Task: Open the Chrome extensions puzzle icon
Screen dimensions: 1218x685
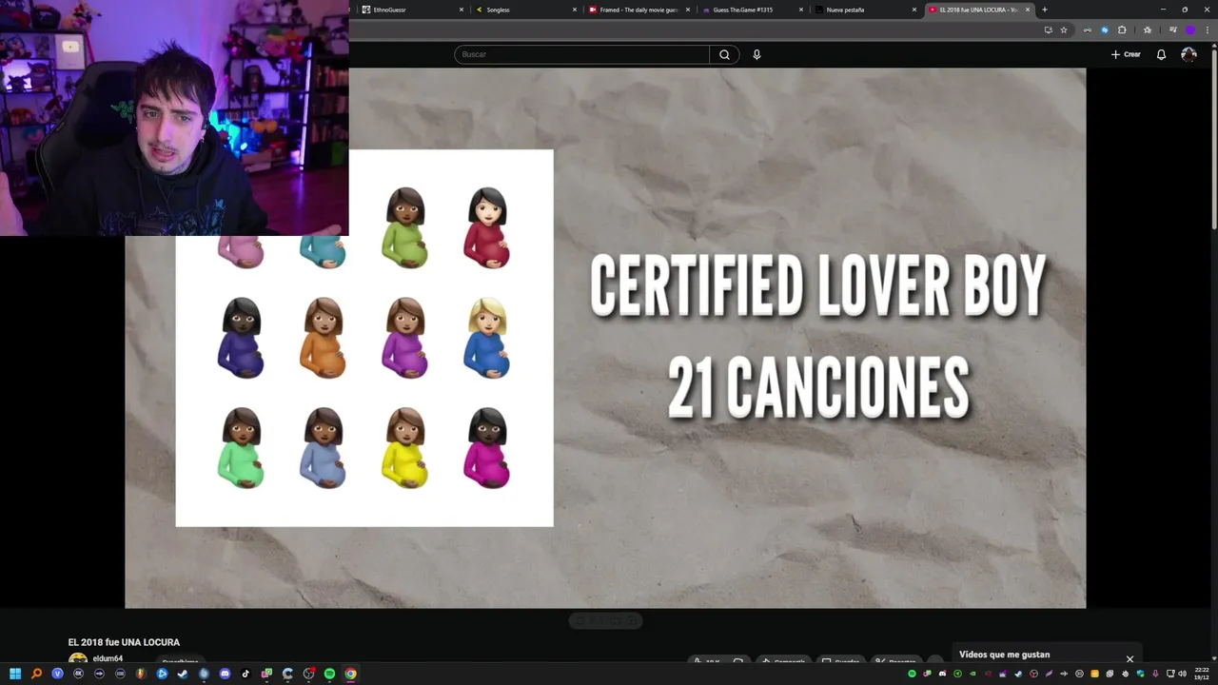Action: click(1122, 29)
